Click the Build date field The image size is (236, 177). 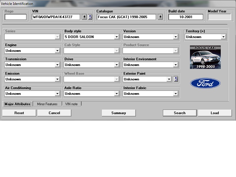(x=186, y=17)
